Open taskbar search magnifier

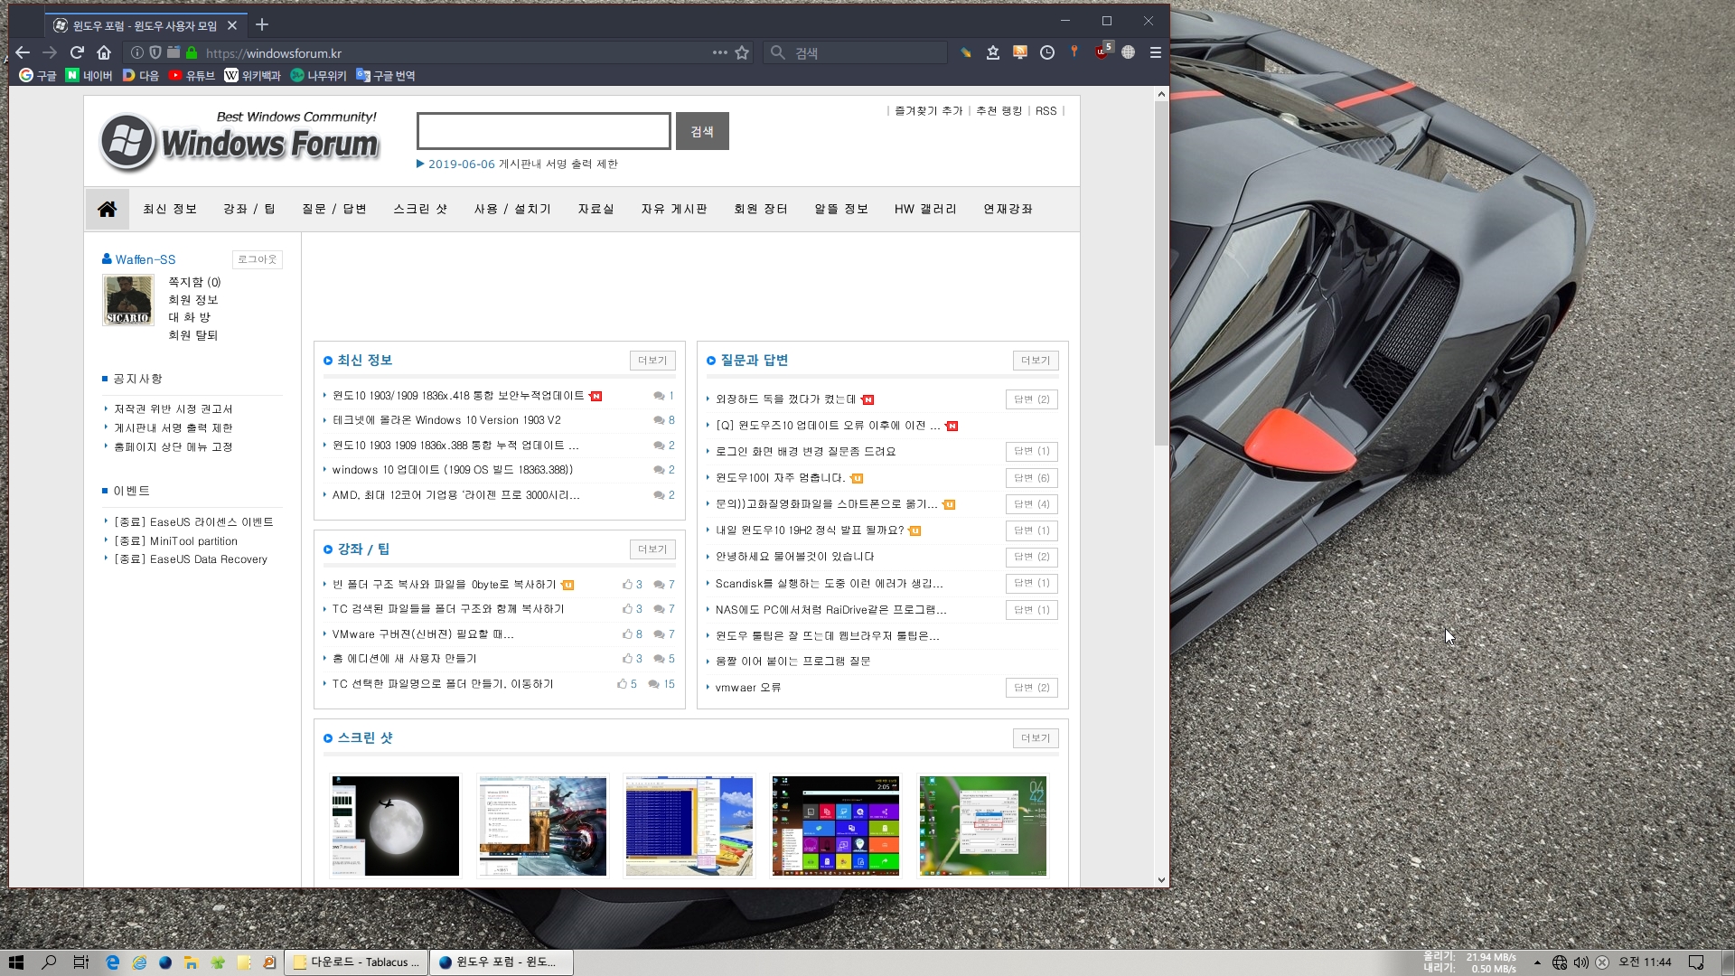pyautogui.click(x=49, y=962)
